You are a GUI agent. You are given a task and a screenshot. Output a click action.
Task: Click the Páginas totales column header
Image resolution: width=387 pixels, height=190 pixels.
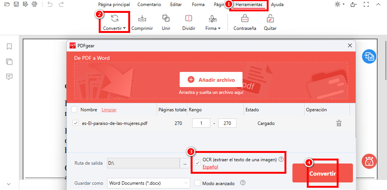coord(172,110)
